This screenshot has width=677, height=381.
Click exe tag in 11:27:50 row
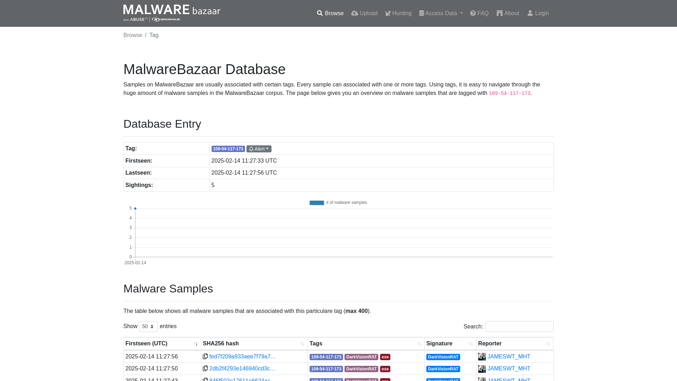pyautogui.click(x=385, y=369)
